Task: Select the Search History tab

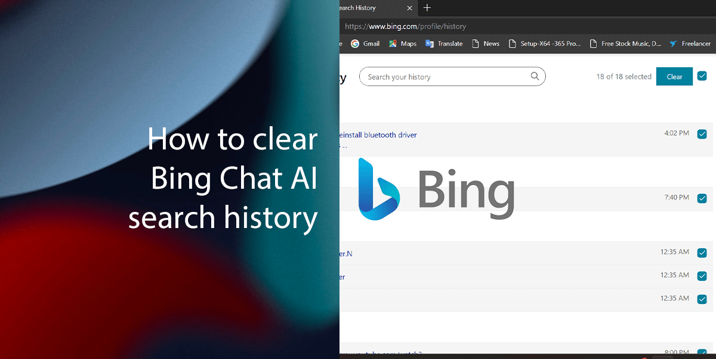Action: 379,8
